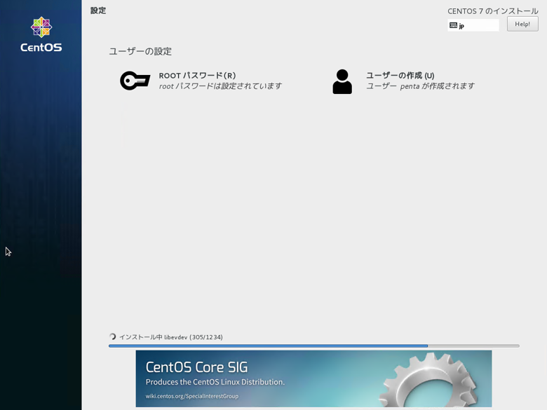Click 'インストール中 libevdev (305/1234)' text
Viewport: 547px width, 410px height.
pyautogui.click(x=171, y=337)
